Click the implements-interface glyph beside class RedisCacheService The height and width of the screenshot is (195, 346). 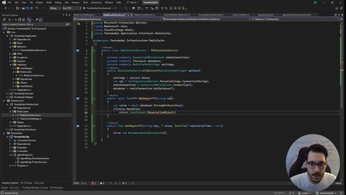(x=78, y=50)
